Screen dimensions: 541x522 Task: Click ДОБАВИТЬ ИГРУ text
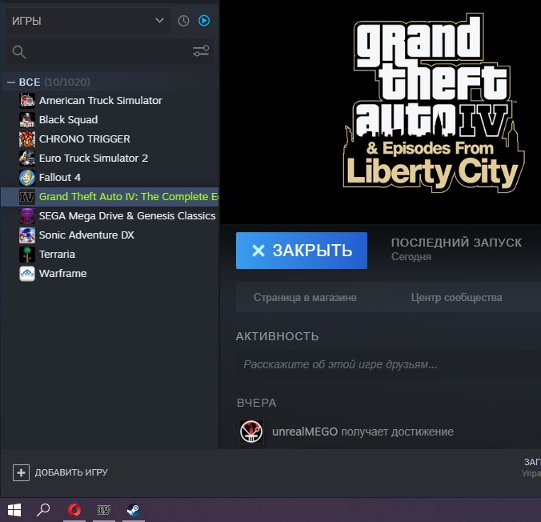tap(71, 472)
